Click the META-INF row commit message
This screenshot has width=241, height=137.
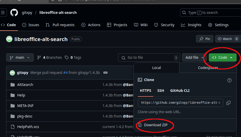pos(118,106)
